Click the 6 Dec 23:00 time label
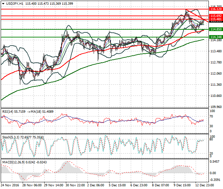223x189 pixels. coord(139,185)
